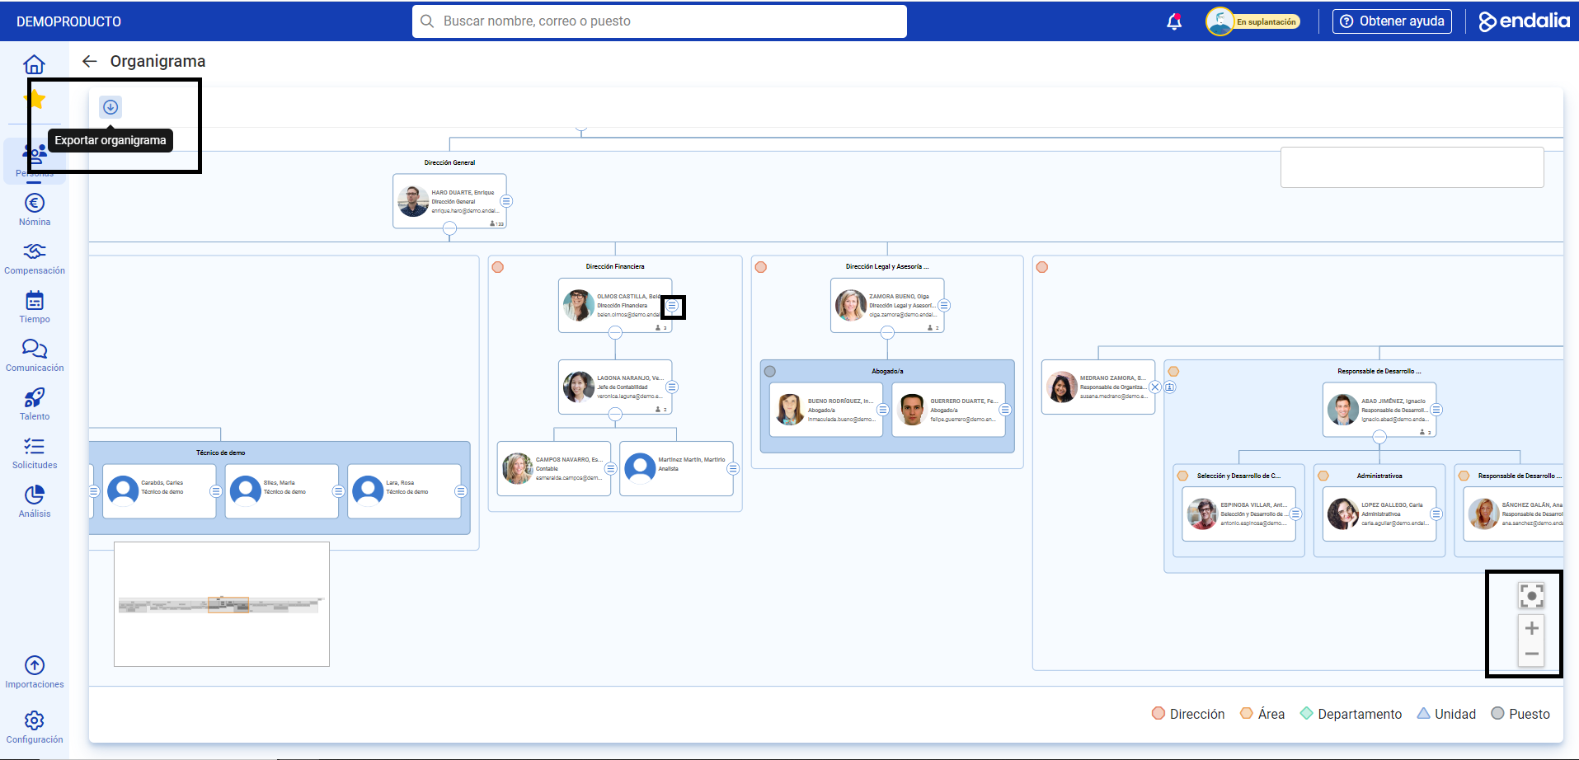This screenshot has width=1579, height=760.
Task: Open Nómina section in sidebar
Action: [35, 209]
